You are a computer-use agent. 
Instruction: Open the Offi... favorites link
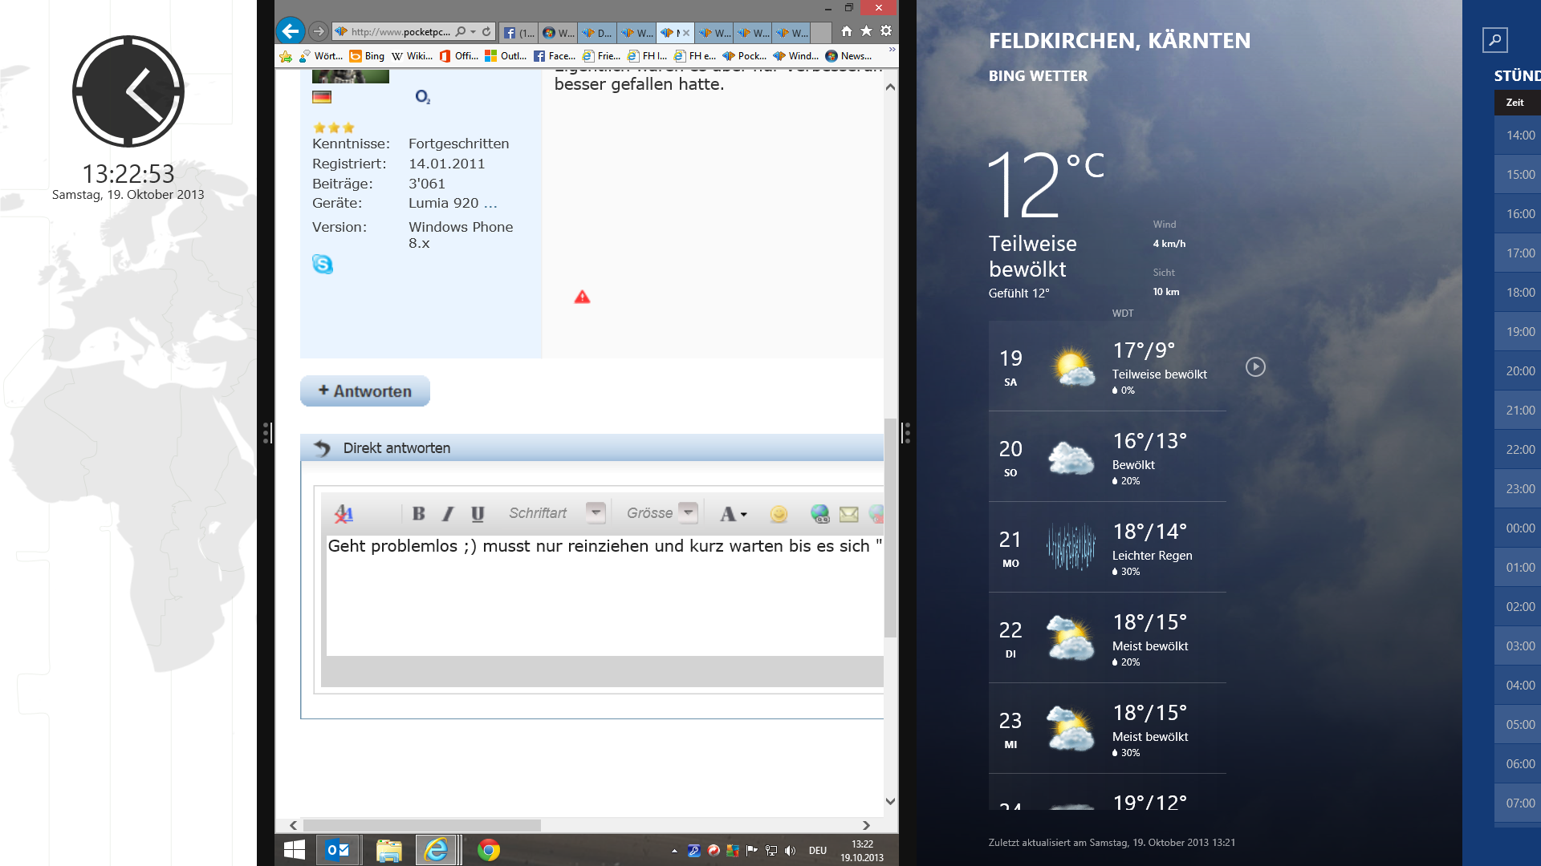[x=458, y=56]
